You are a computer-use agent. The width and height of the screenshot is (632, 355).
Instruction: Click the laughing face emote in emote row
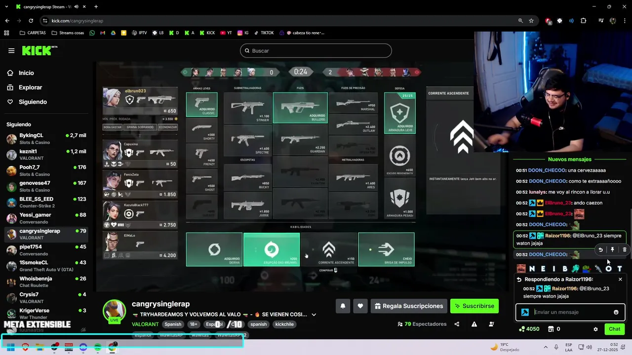click(x=521, y=269)
